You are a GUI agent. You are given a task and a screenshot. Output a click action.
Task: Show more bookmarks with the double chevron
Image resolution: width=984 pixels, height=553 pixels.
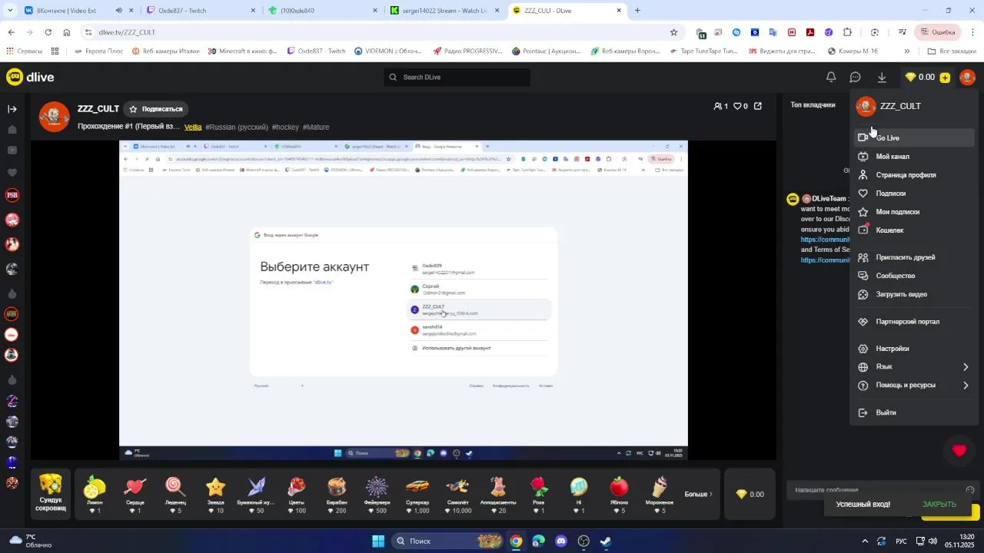(906, 51)
